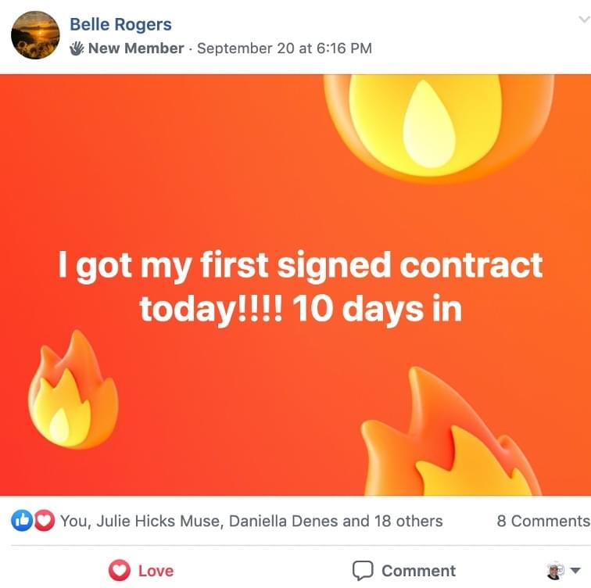Click the large flame in bottom-right of post

pyautogui.click(x=452, y=432)
